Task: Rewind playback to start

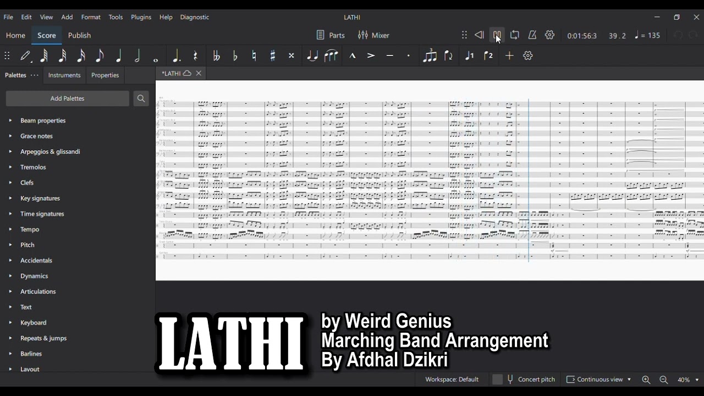Action: point(479,35)
